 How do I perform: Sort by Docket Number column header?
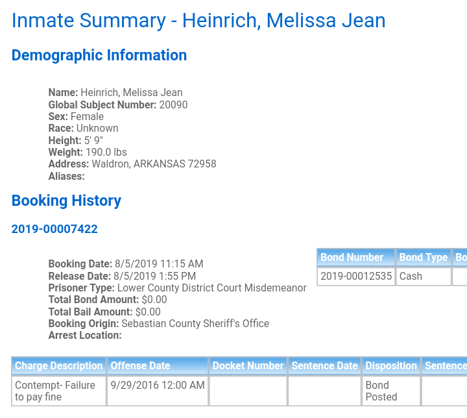(x=248, y=366)
